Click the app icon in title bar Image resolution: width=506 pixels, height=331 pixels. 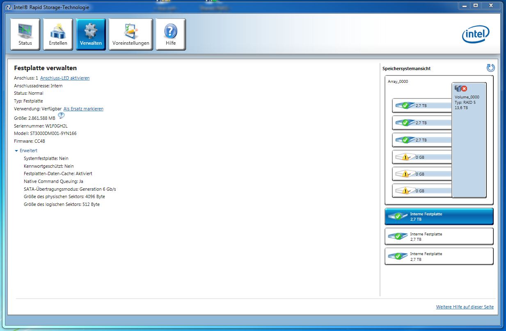(9, 7)
